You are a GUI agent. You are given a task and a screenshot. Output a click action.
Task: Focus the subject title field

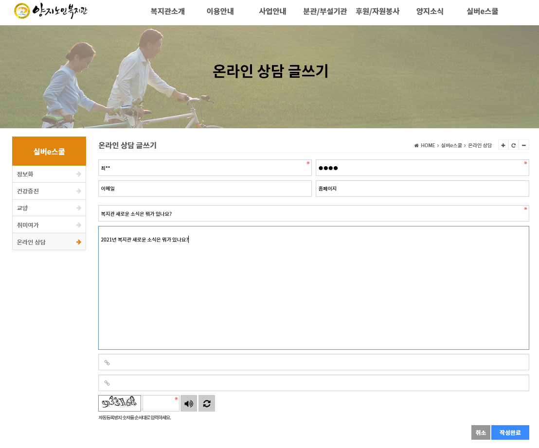point(313,213)
